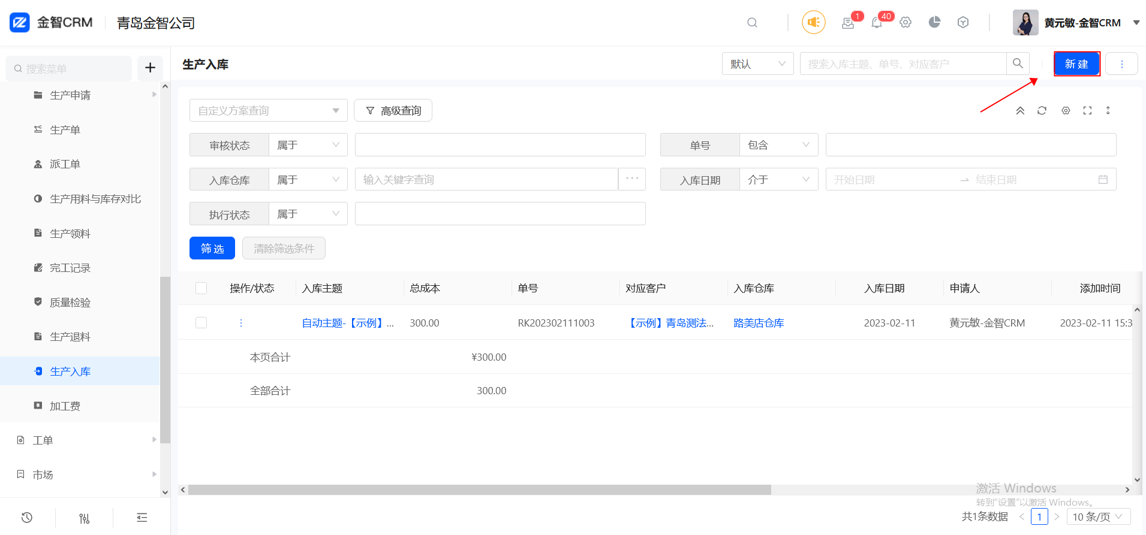Open the more options vertical dots button
The image size is (1146, 535).
(1121, 64)
